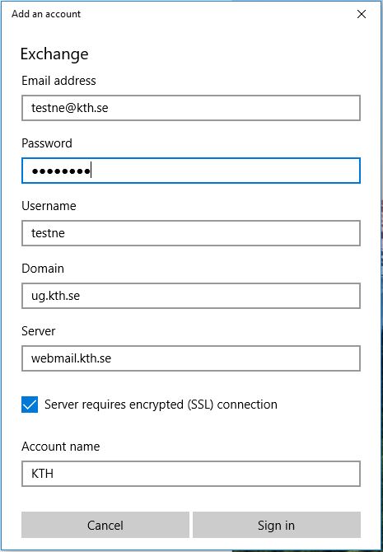The width and height of the screenshot is (383, 552).
Task: Click the 'Server requires encrypted (SSL) connection' text
Action: pos(161,405)
